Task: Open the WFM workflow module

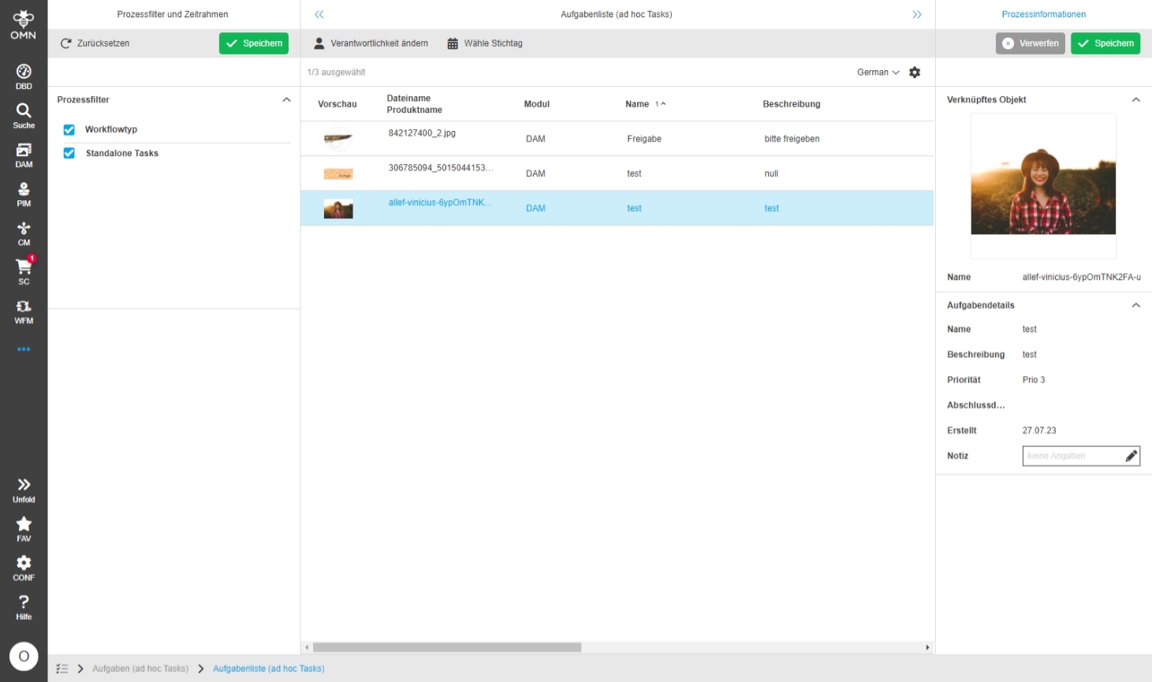Action: pos(24,311)
